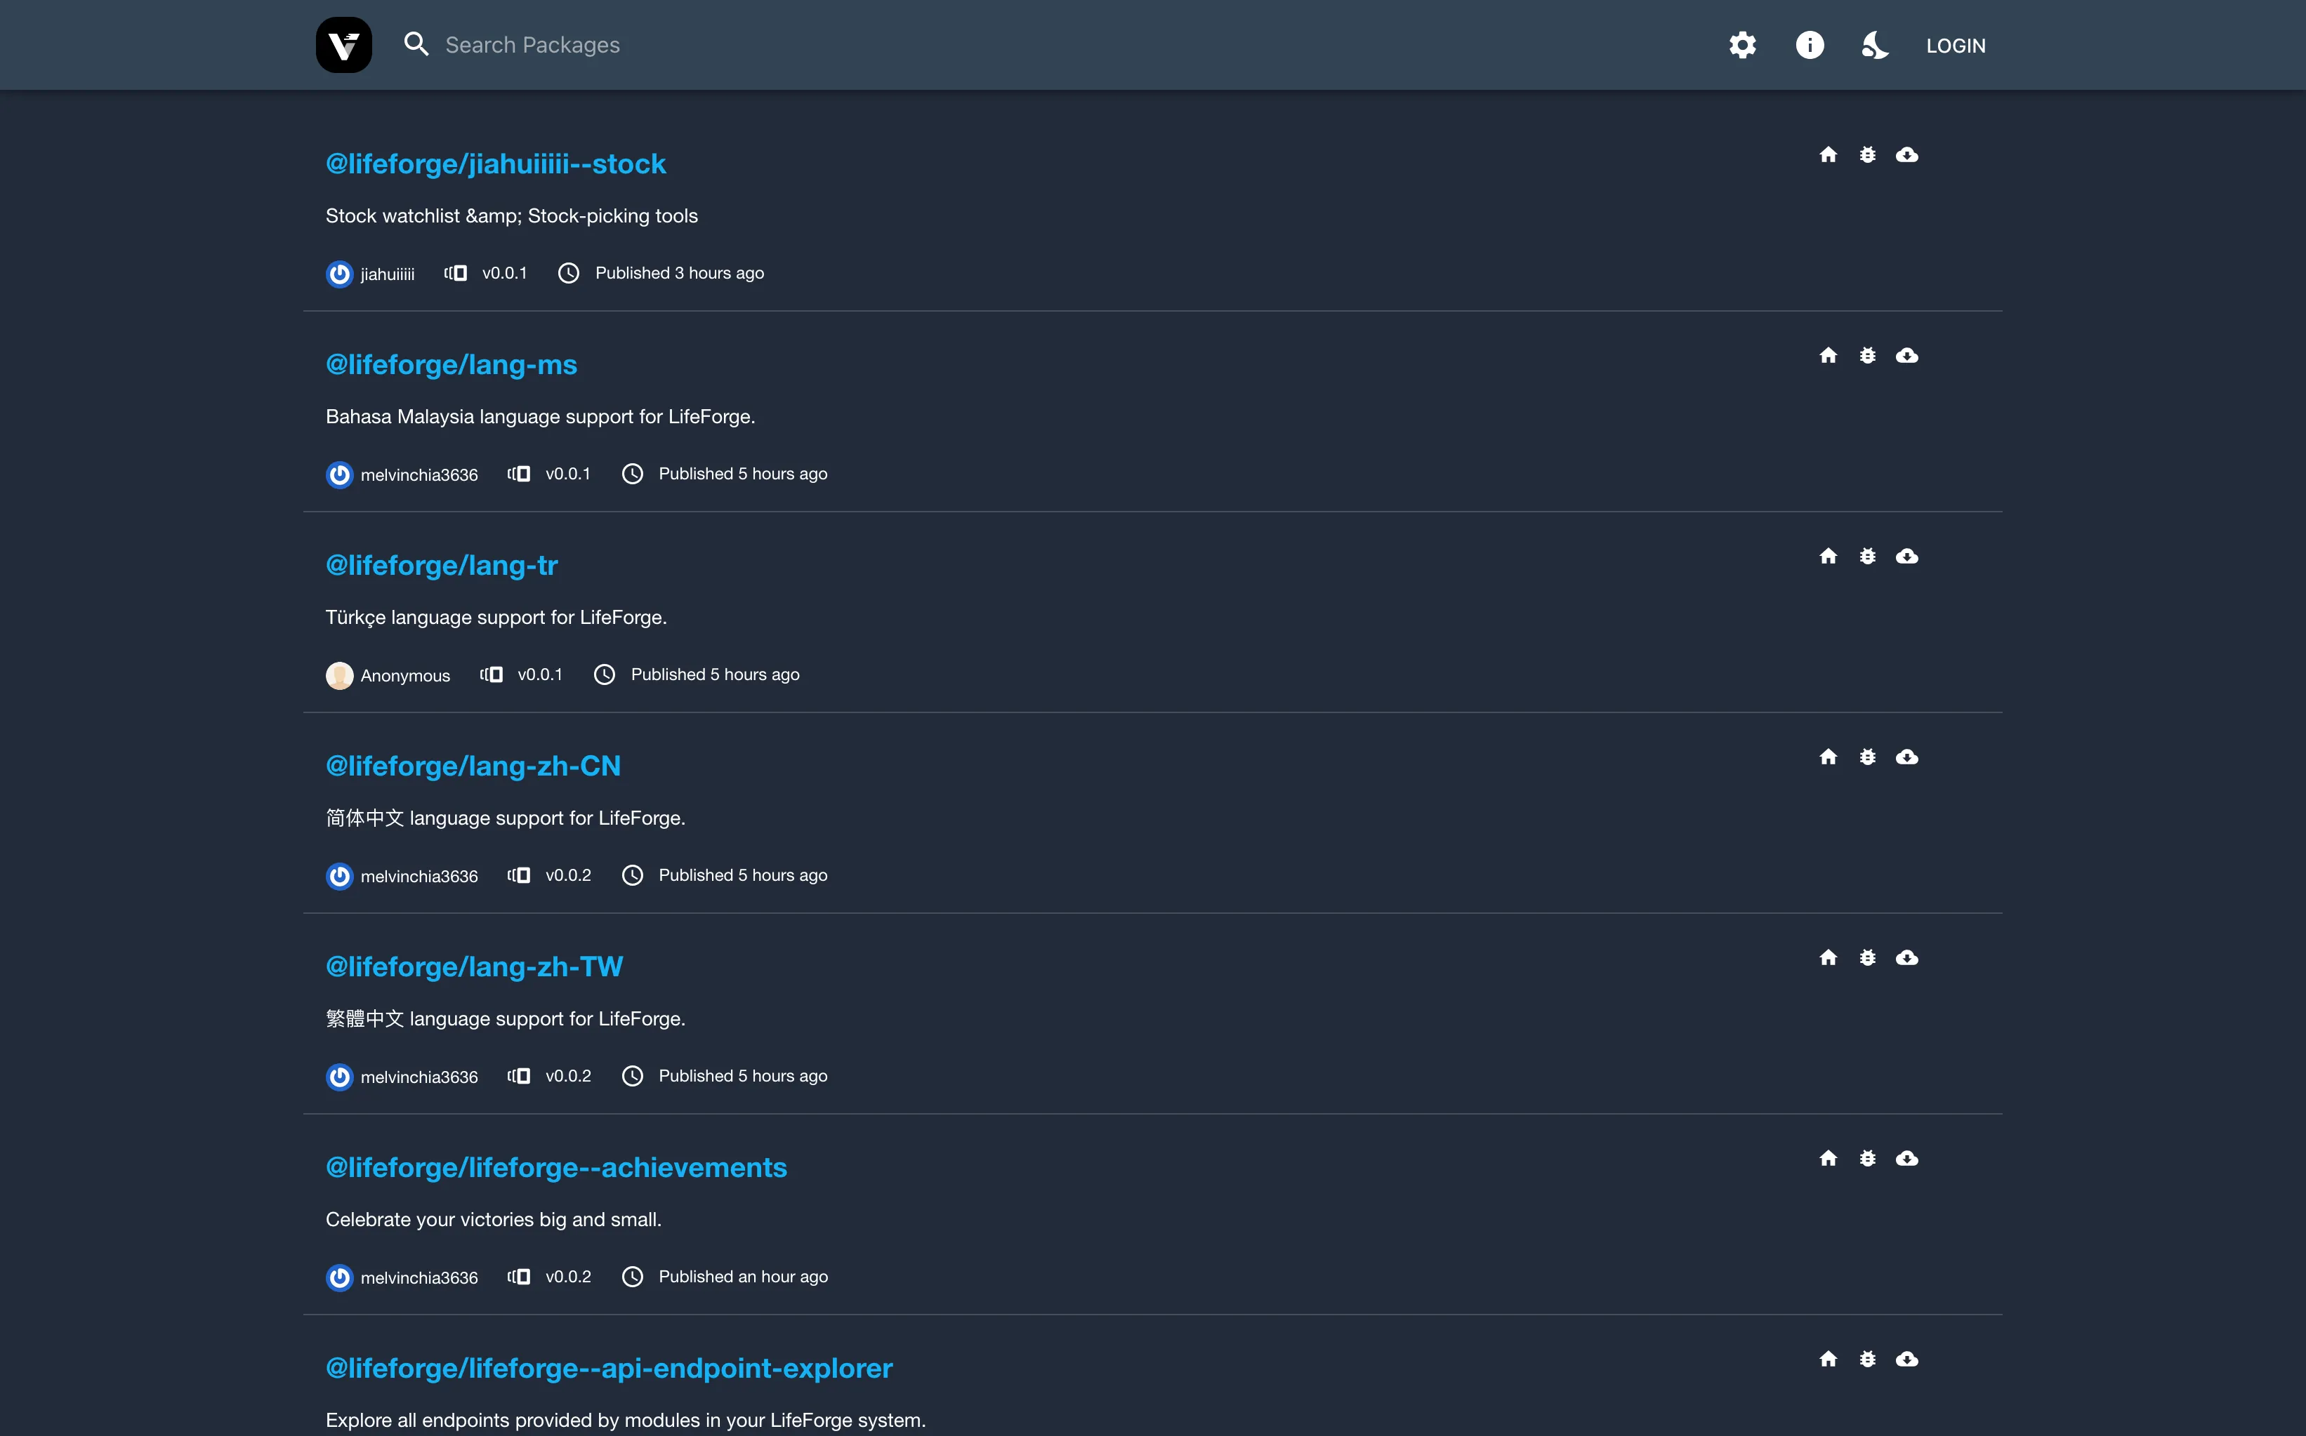Open the @lifeforge/lifeforge--api-endpoint-explorer package link
The width and height of the screenshot is (2306, 1436).
(x=609, y=1368)
